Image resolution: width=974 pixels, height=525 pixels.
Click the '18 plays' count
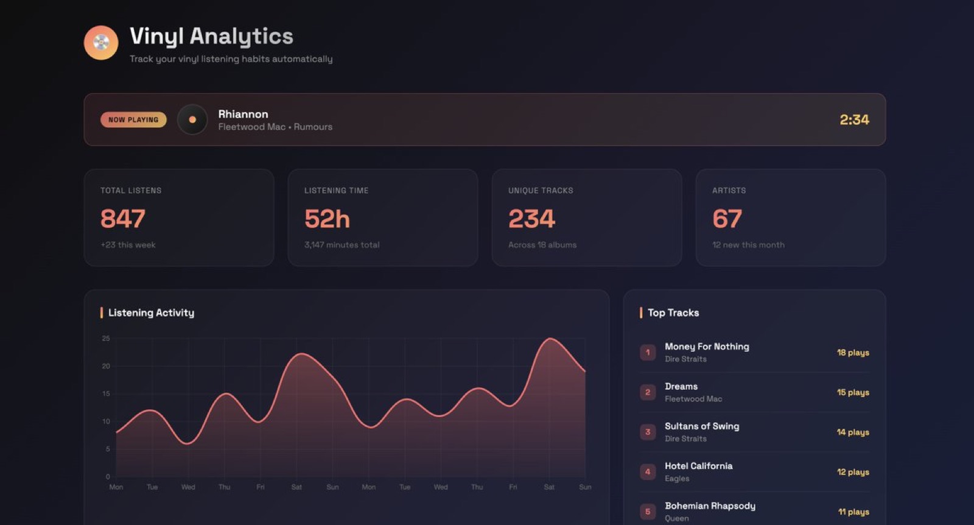tap(853, 353)
